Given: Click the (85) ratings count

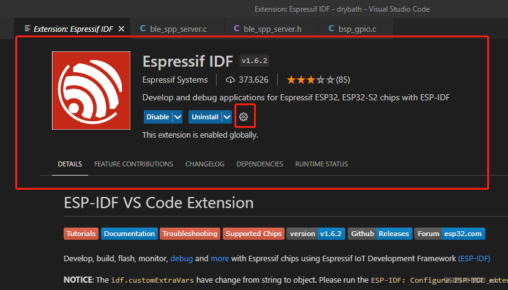Looking at the screenshot, I should click(343, 80).
